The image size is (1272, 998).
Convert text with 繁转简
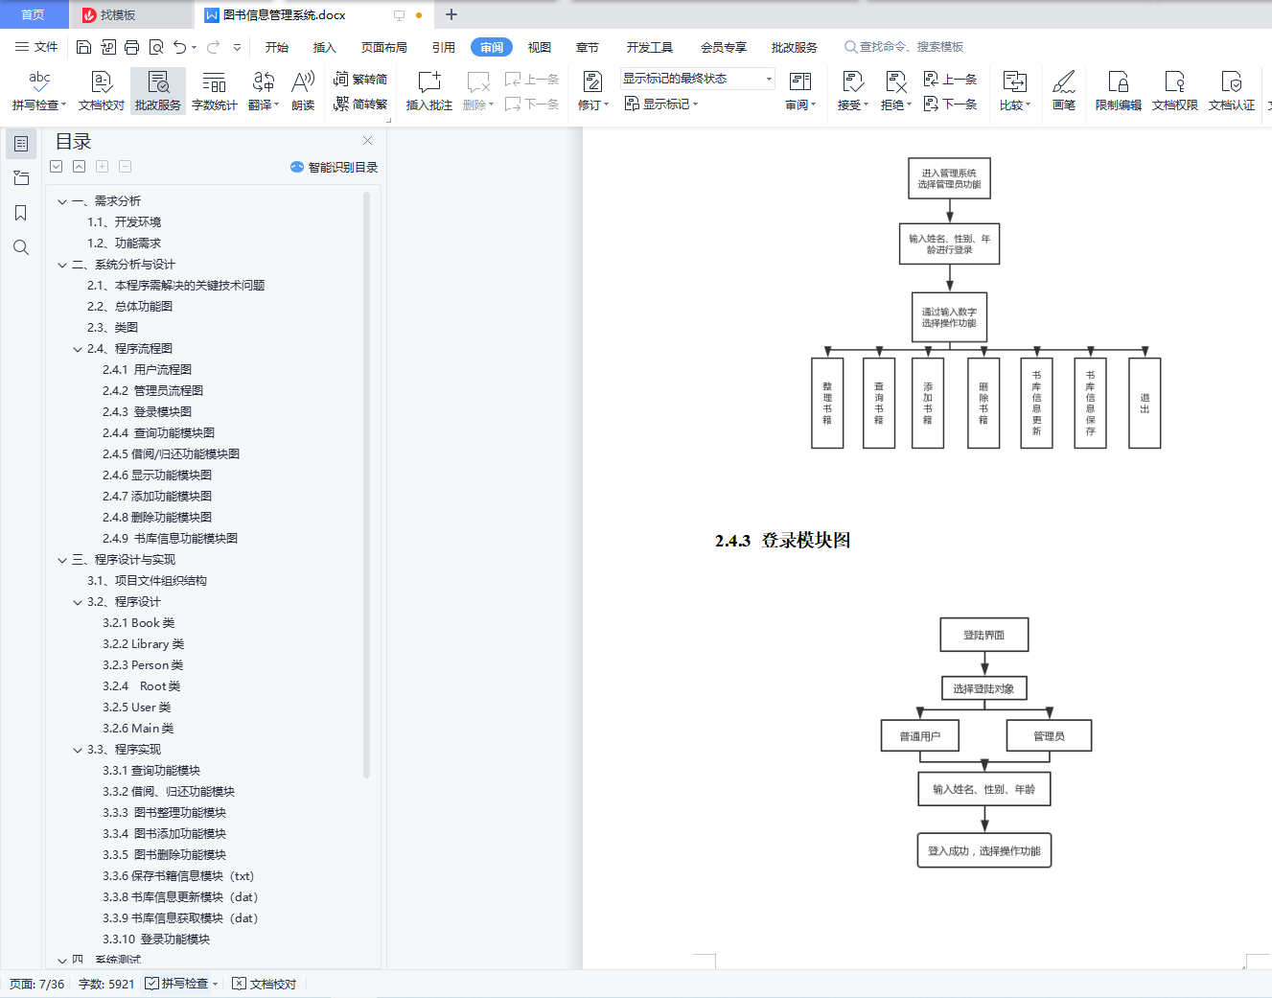click(x=360, y=80)
